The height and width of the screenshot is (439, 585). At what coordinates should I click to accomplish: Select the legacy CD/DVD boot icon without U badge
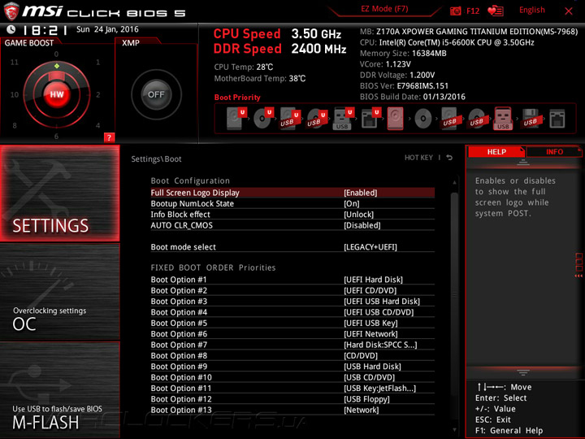tap(422, 119)
